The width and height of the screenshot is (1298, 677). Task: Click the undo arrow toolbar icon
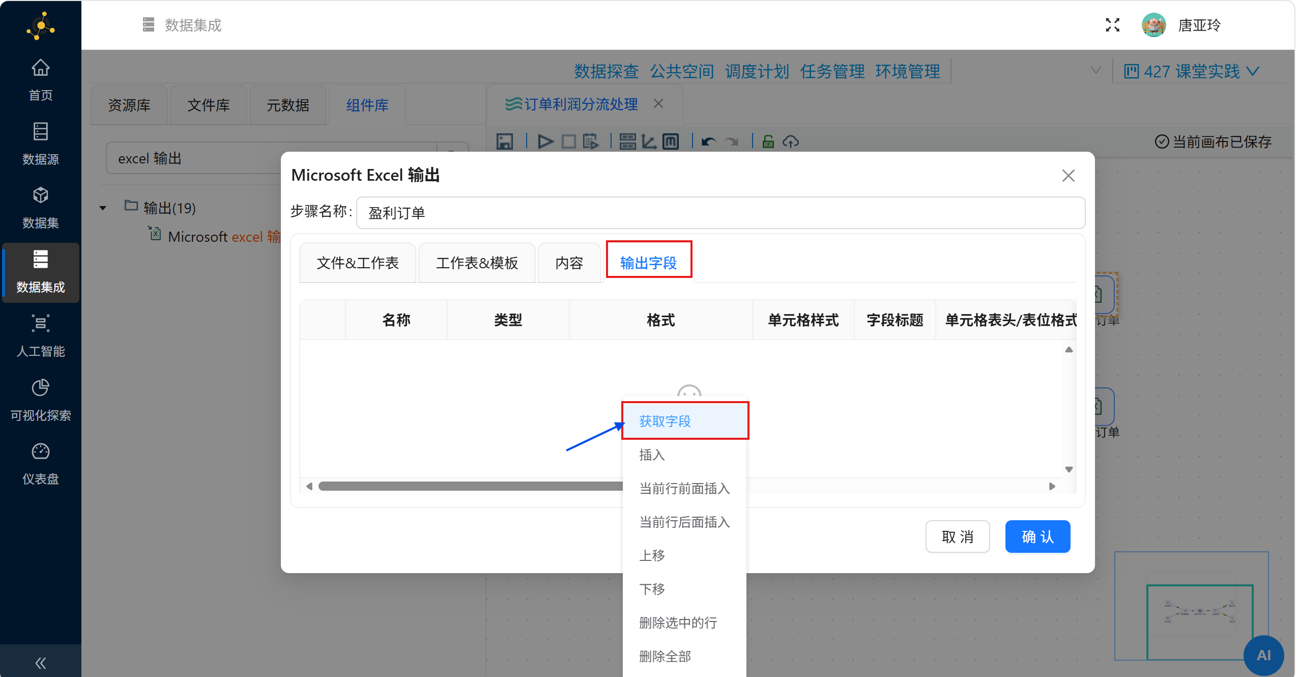[x=708, y=142]
